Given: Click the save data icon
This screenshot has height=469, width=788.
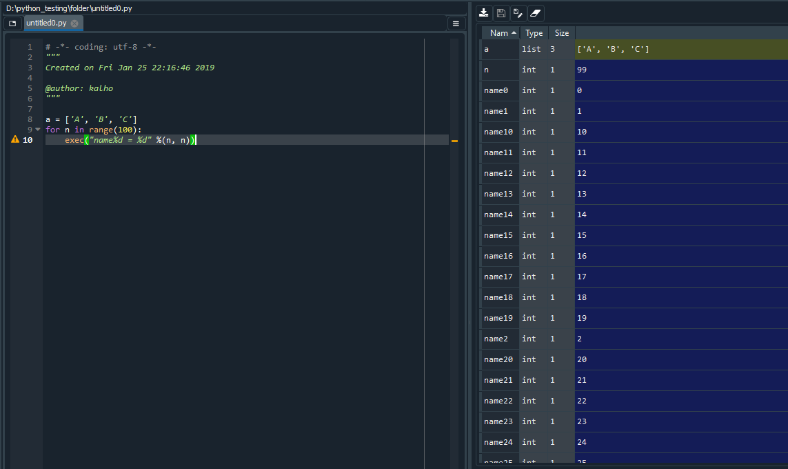Looking at the screenshot, I should click(501, 13).
